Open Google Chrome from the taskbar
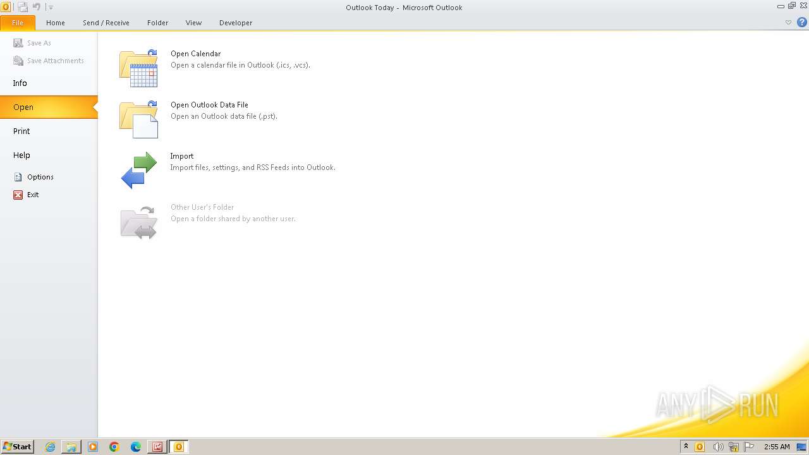809x455 pixels. (114, 447)
